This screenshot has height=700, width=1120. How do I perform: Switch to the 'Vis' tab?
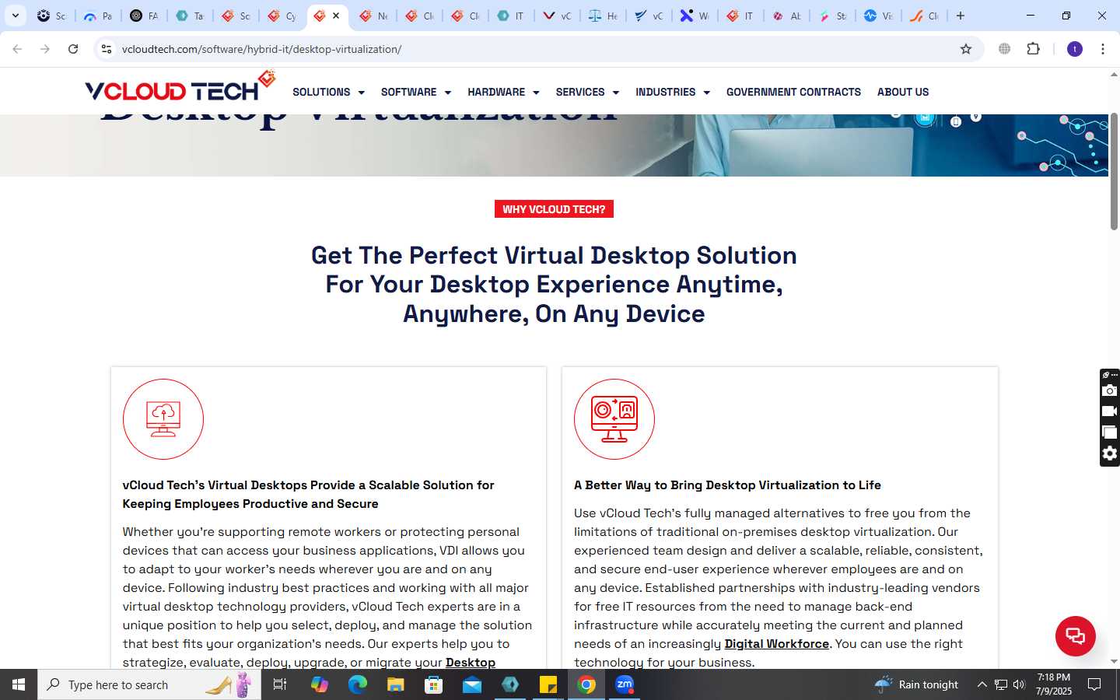pos(878,16)
